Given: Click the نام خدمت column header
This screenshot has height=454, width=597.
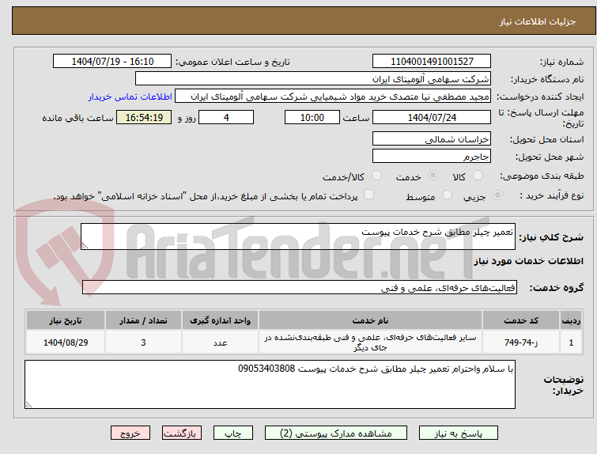Looking at the screenshot, I should pos(370,320).
